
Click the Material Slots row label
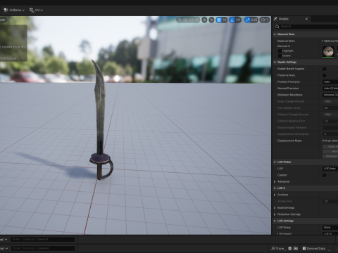286,41
